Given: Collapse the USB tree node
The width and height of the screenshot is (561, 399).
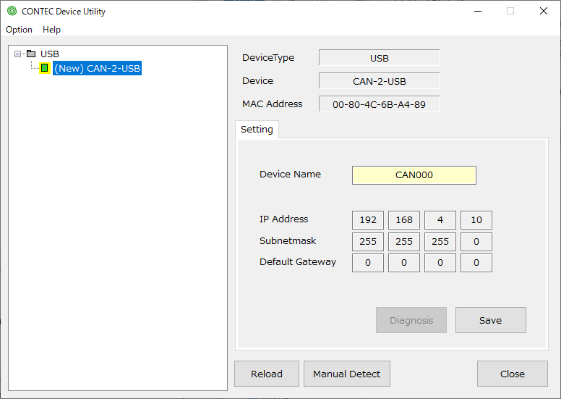Looking at the screenshot, I should click(17, 54).
